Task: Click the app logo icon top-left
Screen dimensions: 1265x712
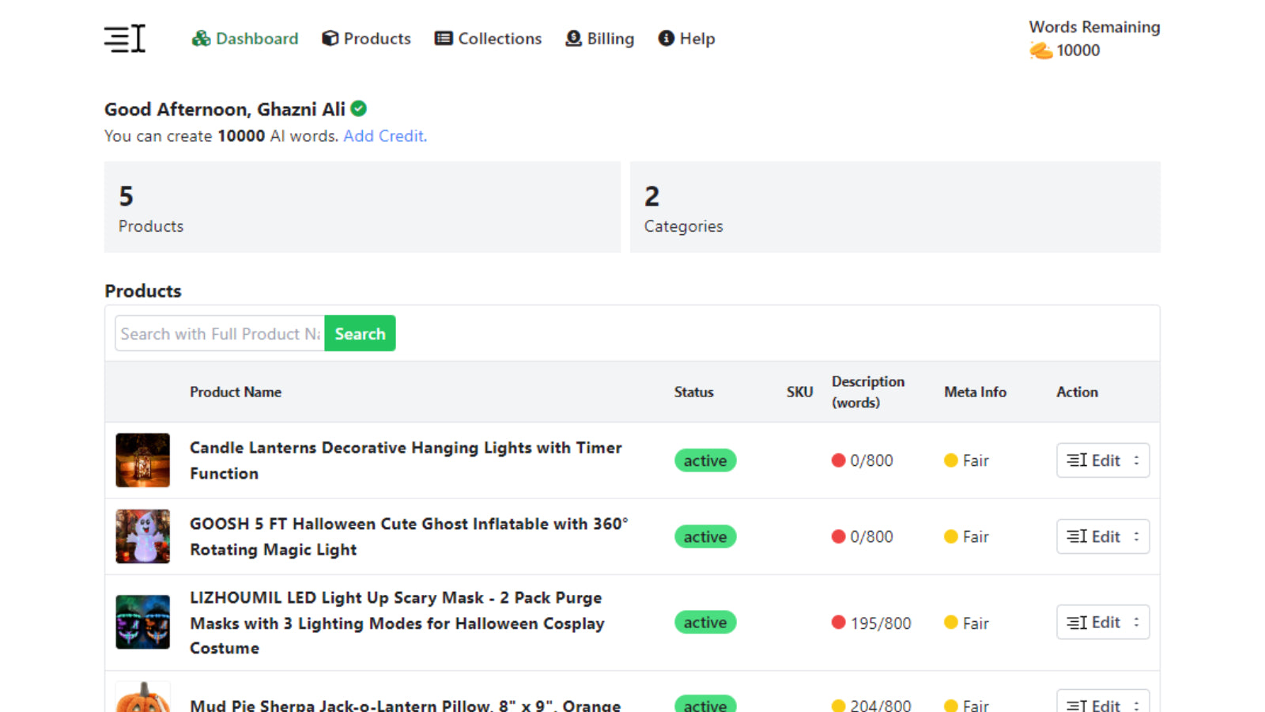Action: pos(124,38)
